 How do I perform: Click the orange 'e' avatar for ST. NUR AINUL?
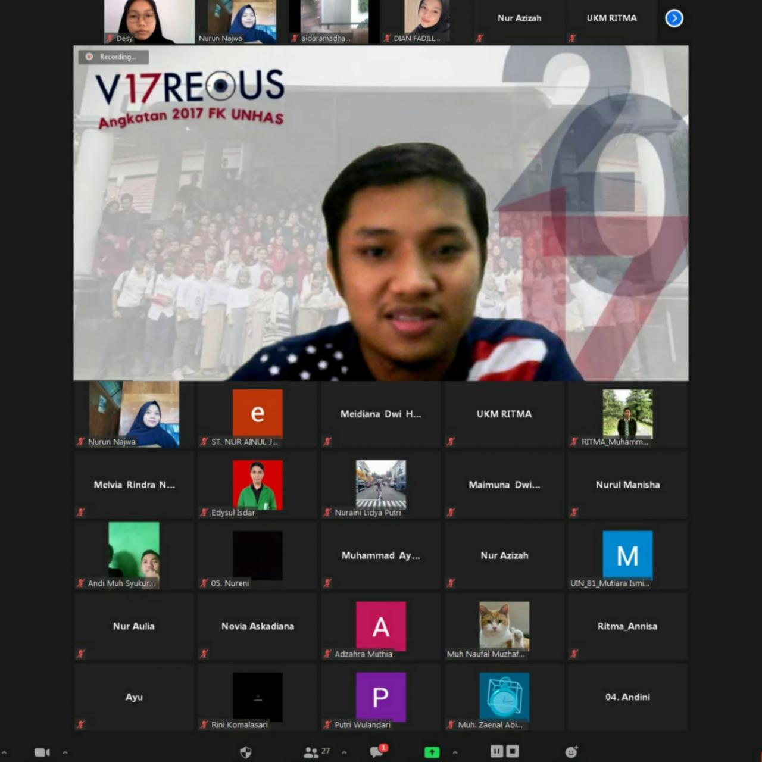257,413
